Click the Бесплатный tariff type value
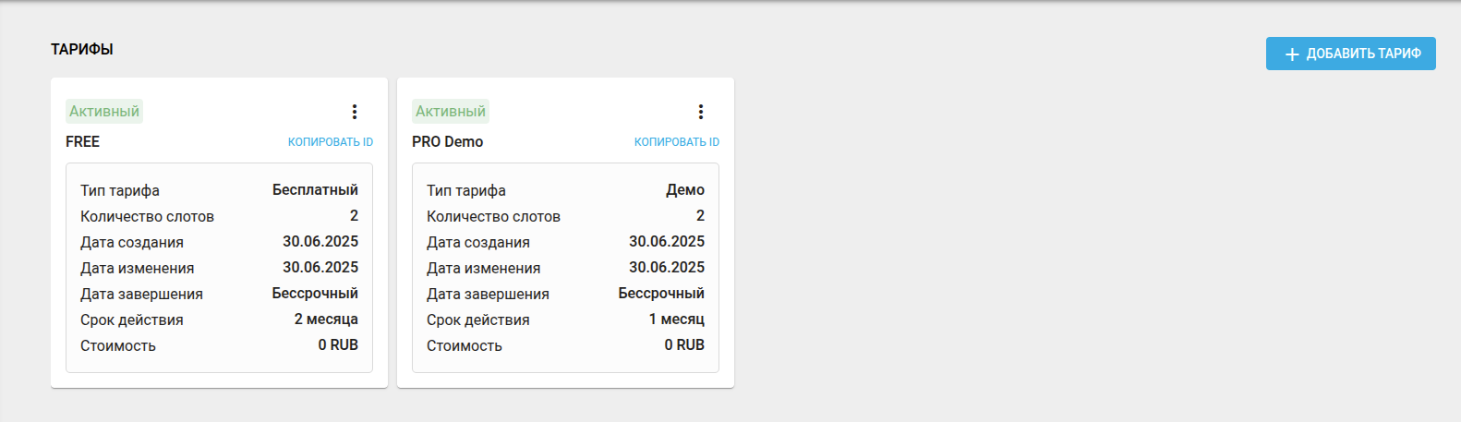Image resolution: width=1461 pixels, height=422 pixels. coord(315,190)
